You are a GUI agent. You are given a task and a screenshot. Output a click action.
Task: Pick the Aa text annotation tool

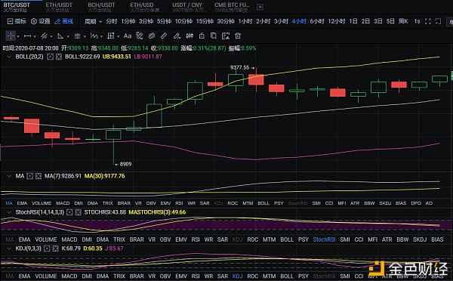click(x=128, y=36)
